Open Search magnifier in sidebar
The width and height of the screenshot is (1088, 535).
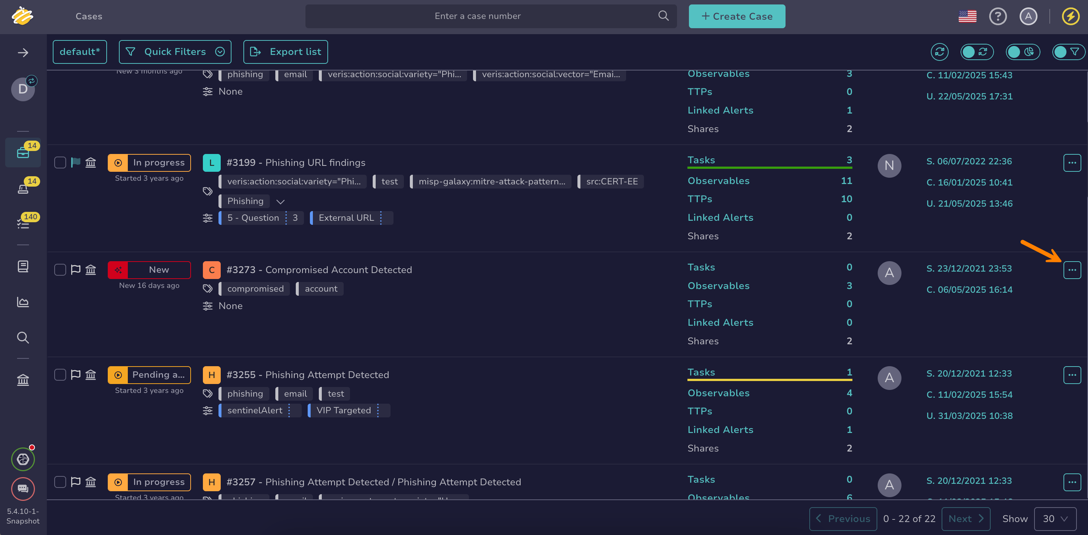coord(23,338)
